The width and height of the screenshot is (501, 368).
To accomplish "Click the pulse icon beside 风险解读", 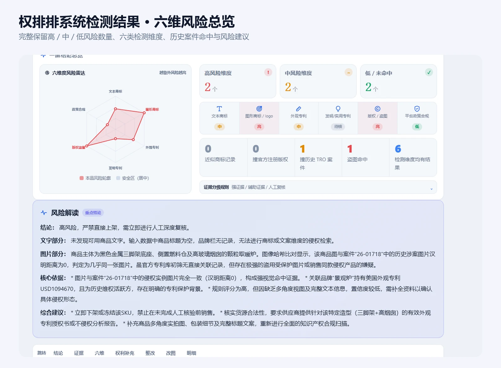I will click(x=44, y=213).
